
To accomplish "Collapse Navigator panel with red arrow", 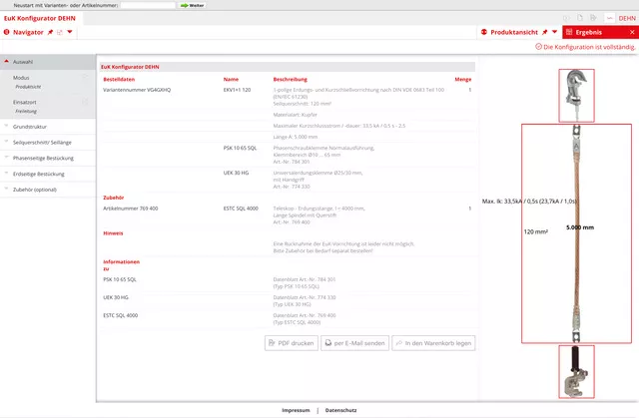I will [70, 32].
